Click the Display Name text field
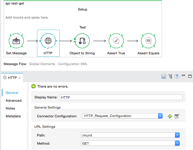This screenshot has height=150, width=193. pos(121,97)
